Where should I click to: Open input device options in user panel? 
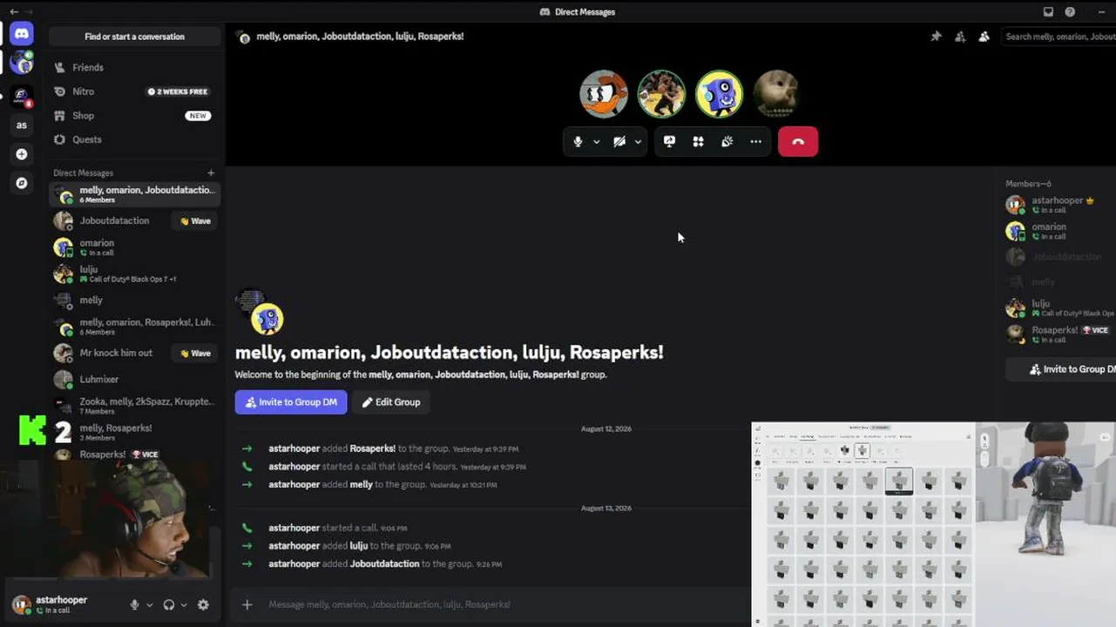(149, 604)
